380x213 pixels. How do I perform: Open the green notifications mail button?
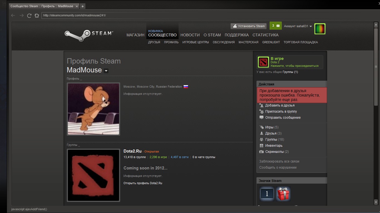click(x=276, y=26)
